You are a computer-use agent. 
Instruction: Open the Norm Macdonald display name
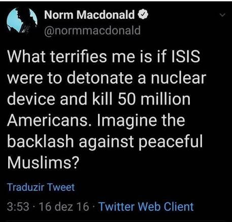[x=89, y=15]
